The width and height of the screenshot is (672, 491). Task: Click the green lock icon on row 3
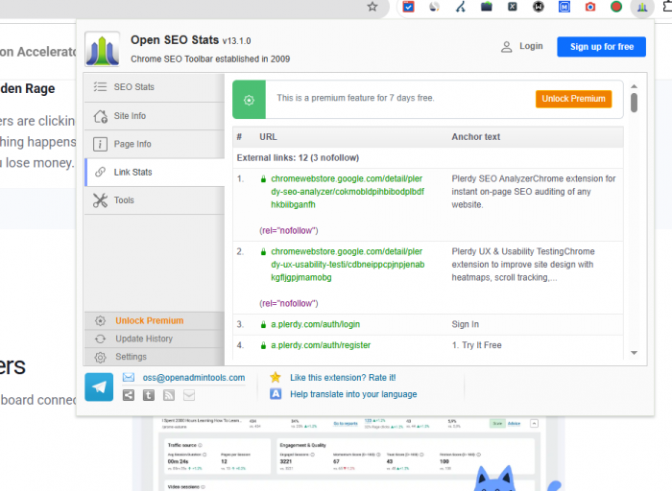coord(263,325)
